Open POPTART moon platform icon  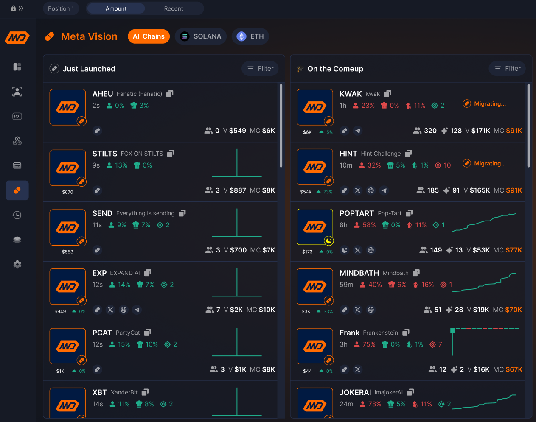tap(345, 250)
